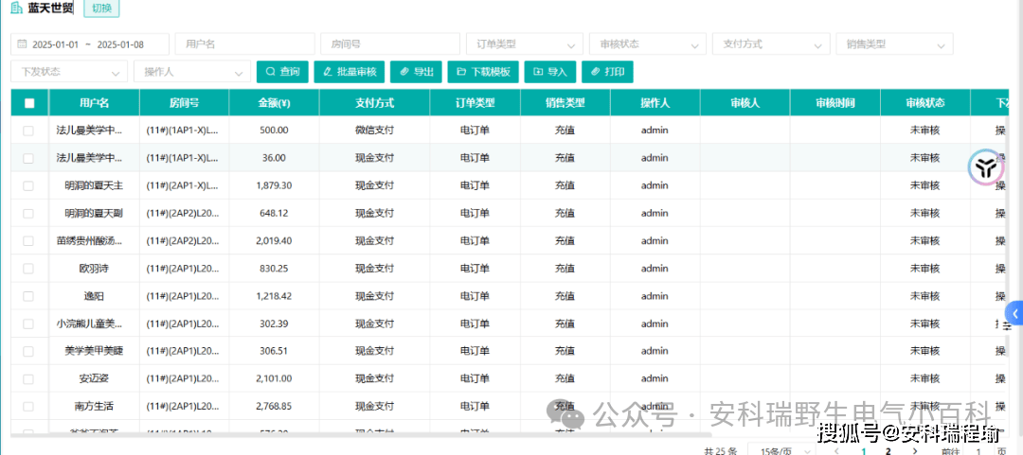Click the 房间号 column header

(x=184, y=103)
